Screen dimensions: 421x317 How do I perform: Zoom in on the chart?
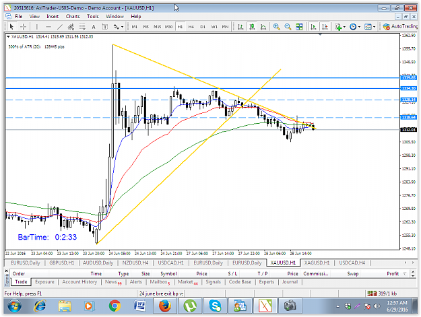point(276,26)
